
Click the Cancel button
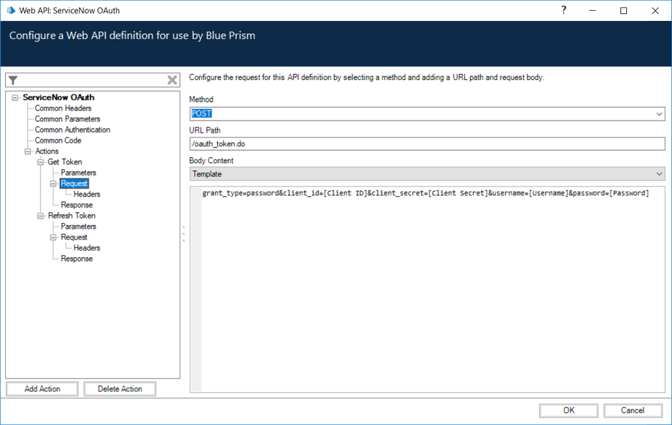[632, 410]
